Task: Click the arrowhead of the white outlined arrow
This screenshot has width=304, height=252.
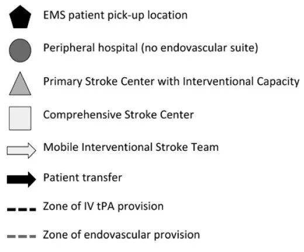Action: tap(32, 151)
